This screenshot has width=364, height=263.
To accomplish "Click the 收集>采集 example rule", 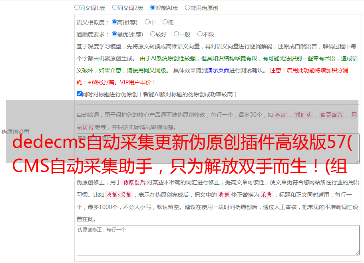I will 119,195.
